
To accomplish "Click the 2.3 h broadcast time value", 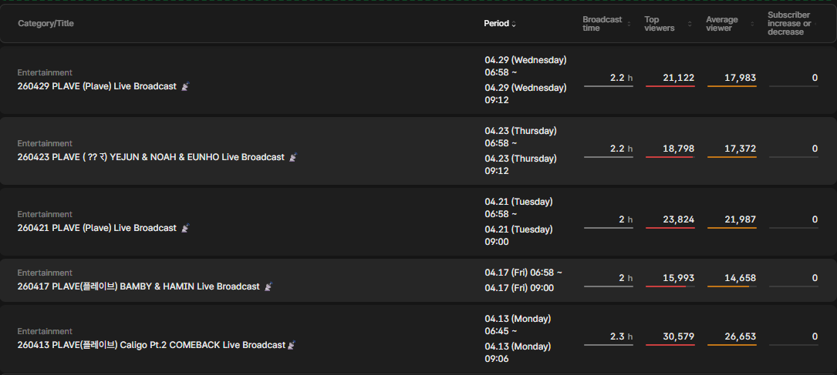I will point(621,336).
